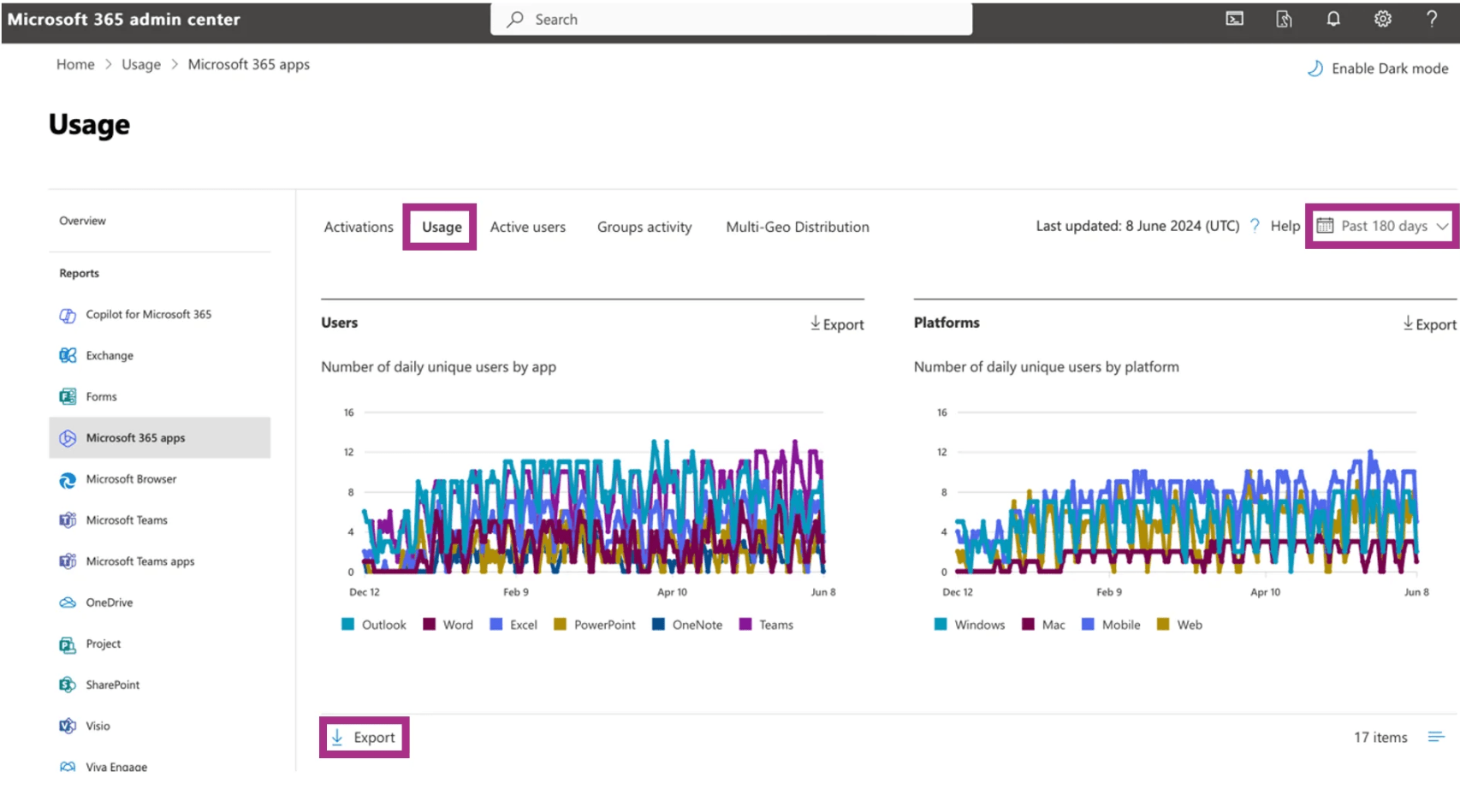Click the Teams purple legend swatch
This screenshot has height=801, width=1460.
(745, 626)
